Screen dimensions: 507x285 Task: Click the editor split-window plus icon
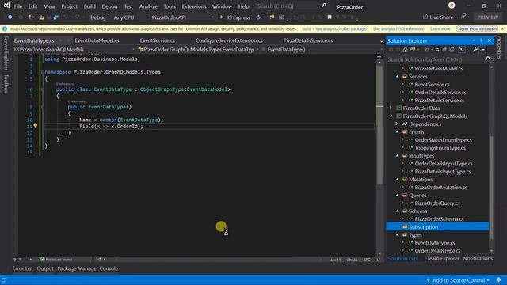379,57
